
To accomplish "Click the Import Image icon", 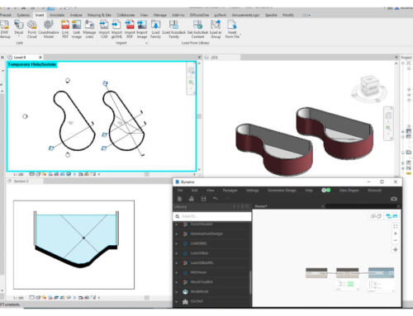I will coord(142,25).
